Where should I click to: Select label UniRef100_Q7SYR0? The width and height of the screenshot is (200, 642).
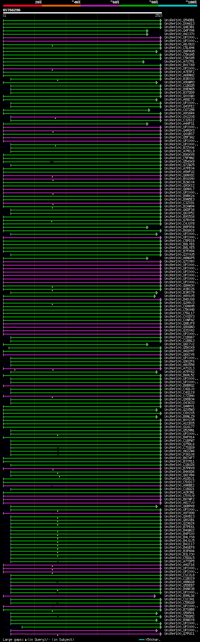tap(179, 262)
